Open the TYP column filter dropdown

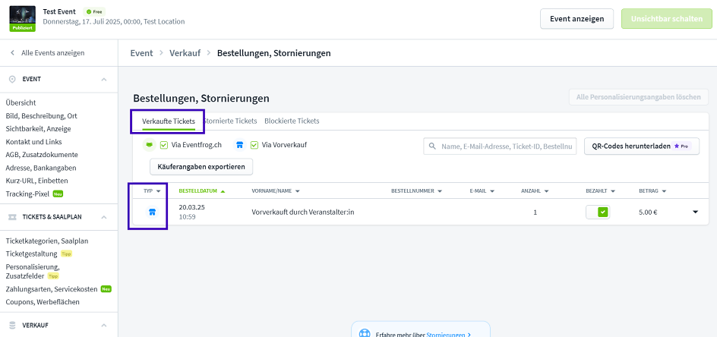coord(159,191)
